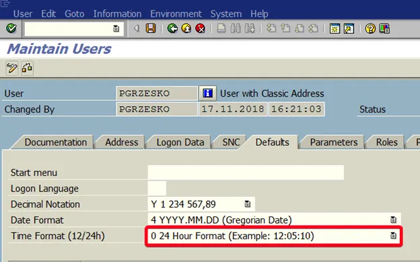Expand the Time Format (12/24h) dropdown

(x=393, y=236)
